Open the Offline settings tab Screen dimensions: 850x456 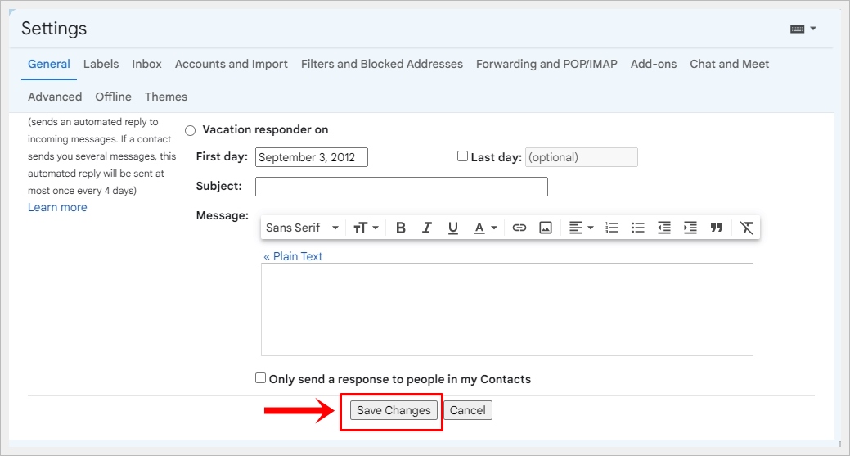[x=113, y=97]
